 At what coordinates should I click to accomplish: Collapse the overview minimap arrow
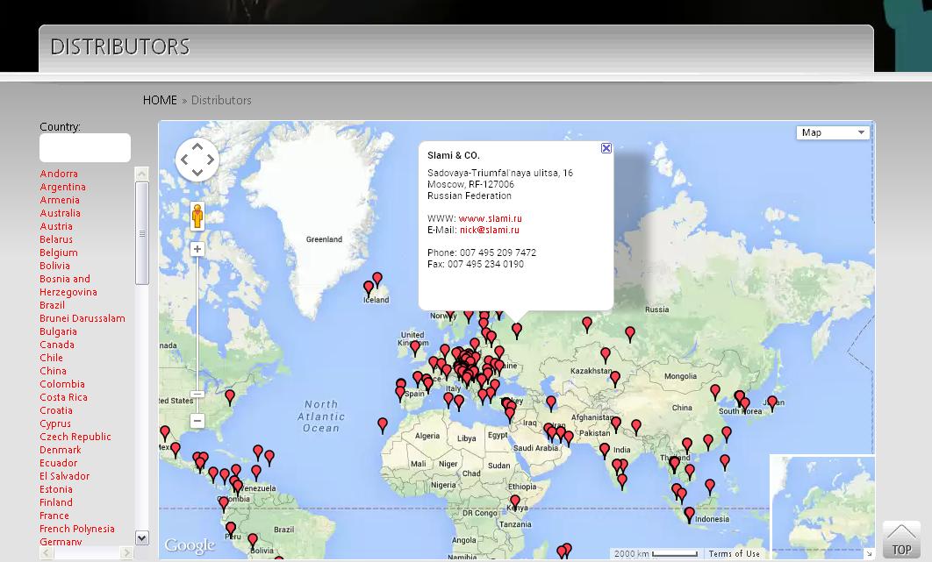pyautogui.click(x=868, y=553)
